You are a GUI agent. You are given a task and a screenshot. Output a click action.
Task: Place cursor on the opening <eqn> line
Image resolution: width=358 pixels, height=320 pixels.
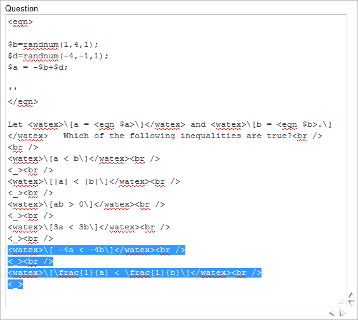coord(20,22)
